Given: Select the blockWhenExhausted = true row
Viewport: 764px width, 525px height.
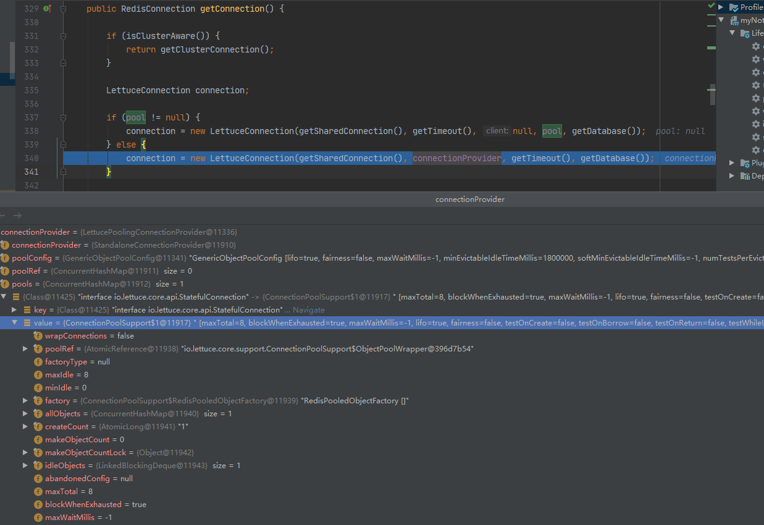Looking at the screenshot, I should click(382, 505).
